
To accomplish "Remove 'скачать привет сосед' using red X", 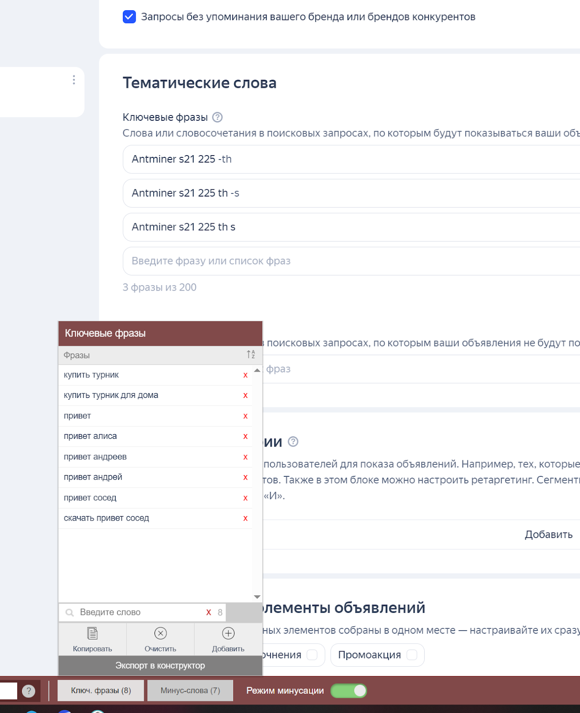I will 245,518.
